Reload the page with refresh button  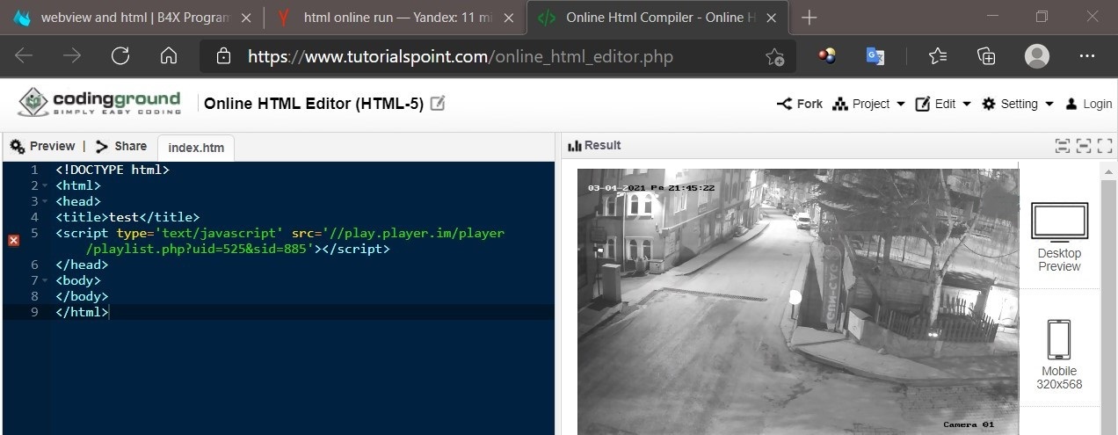click(x=120, y=56)
